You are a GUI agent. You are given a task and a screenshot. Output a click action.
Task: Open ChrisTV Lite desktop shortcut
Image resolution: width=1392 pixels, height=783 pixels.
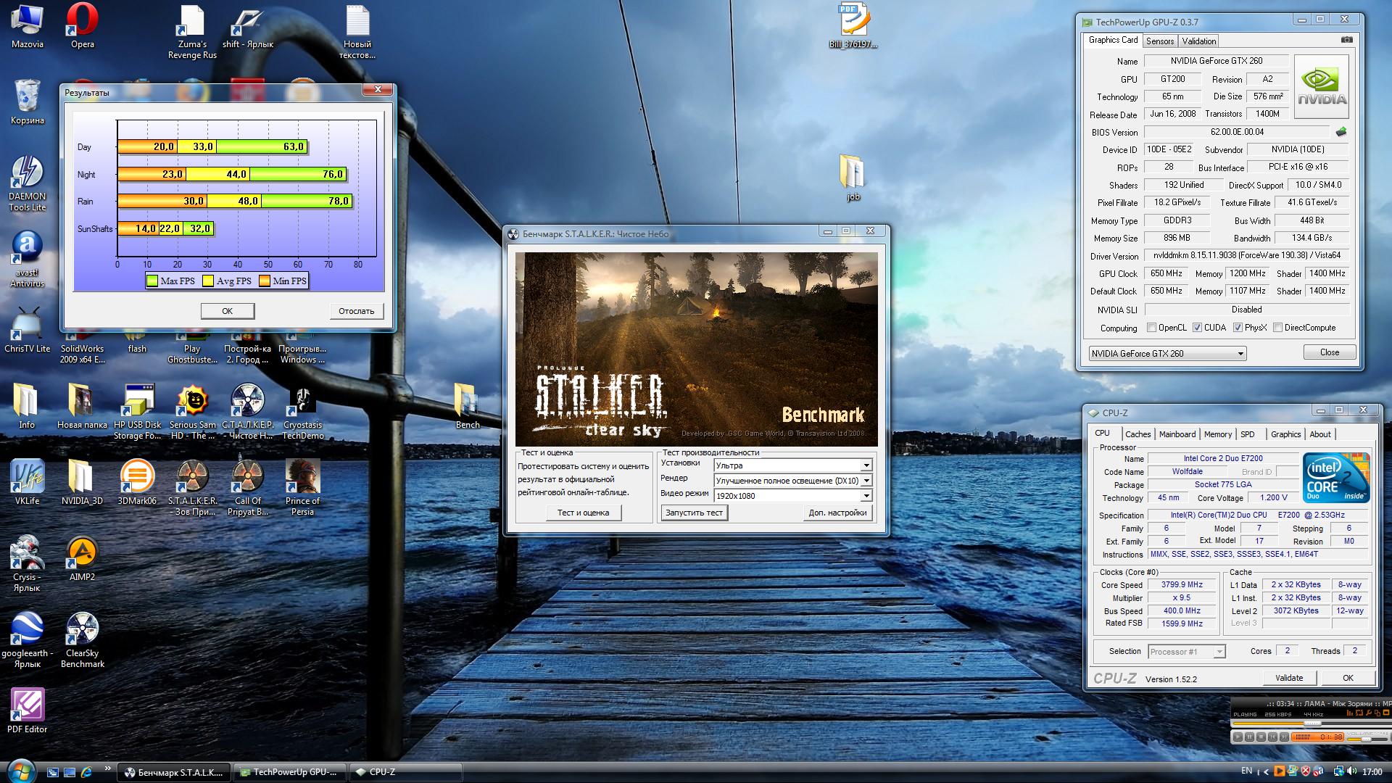[27, 331]
